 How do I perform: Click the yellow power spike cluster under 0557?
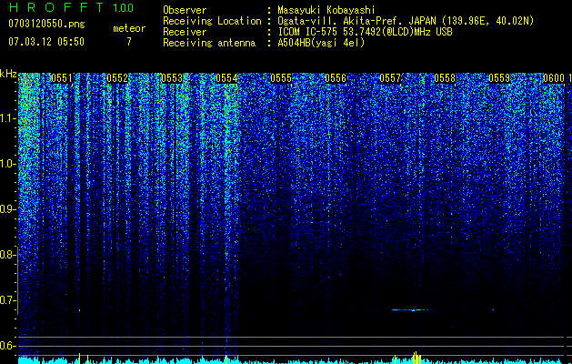coord(416,358)
